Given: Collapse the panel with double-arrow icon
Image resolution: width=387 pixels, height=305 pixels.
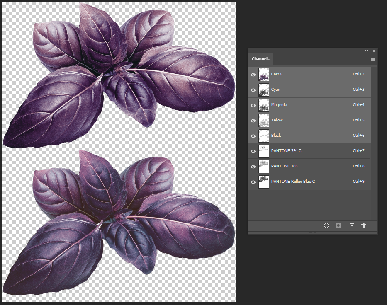Looking at the screenshot, I should click(367, 51).
